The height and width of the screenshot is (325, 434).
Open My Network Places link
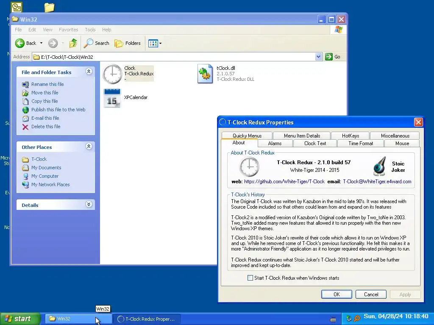click(x=50, y=185)
